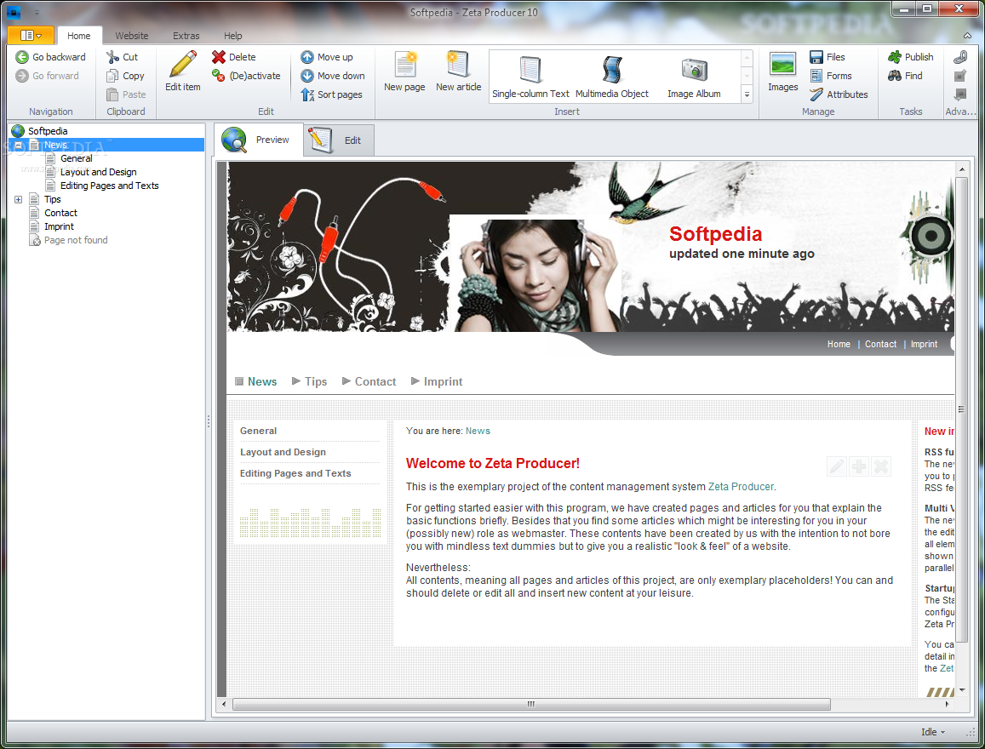
Task: Click the Contact link in the preview header
Action: tap(881, 344)
